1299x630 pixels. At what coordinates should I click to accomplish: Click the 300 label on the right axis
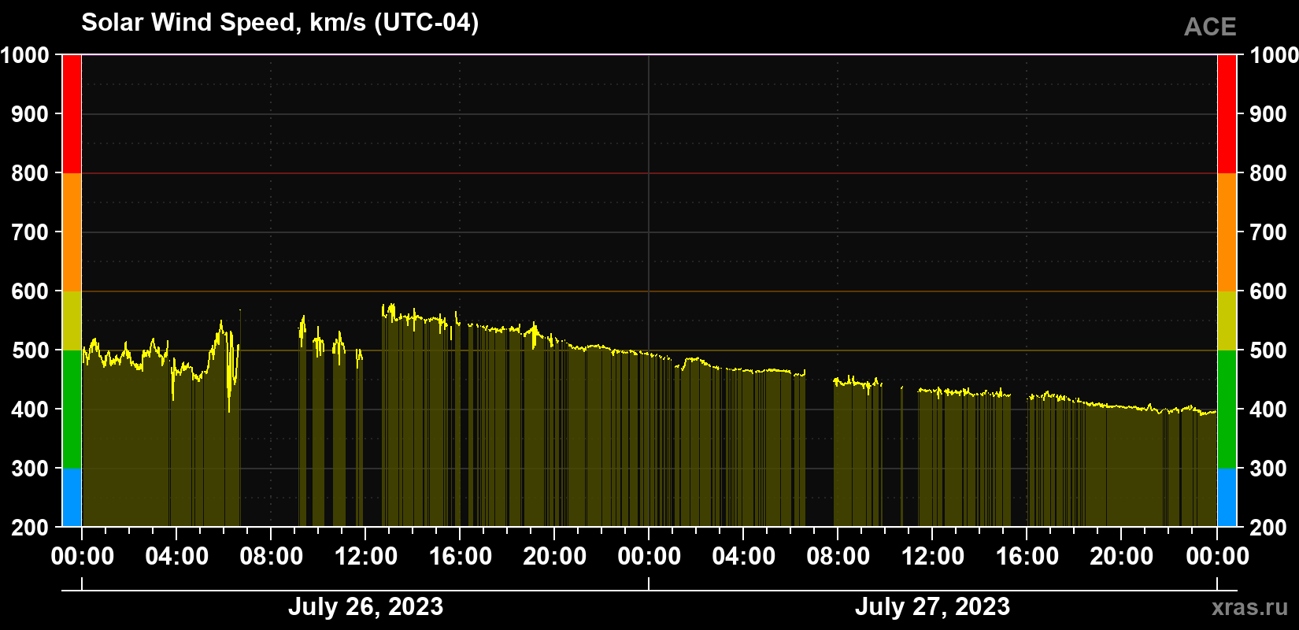pos(1268,469)
